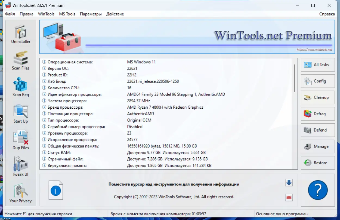Viewport: 340px width, 220px height.
Task: Open the Действие menu
Action: [x=115, y=14]
